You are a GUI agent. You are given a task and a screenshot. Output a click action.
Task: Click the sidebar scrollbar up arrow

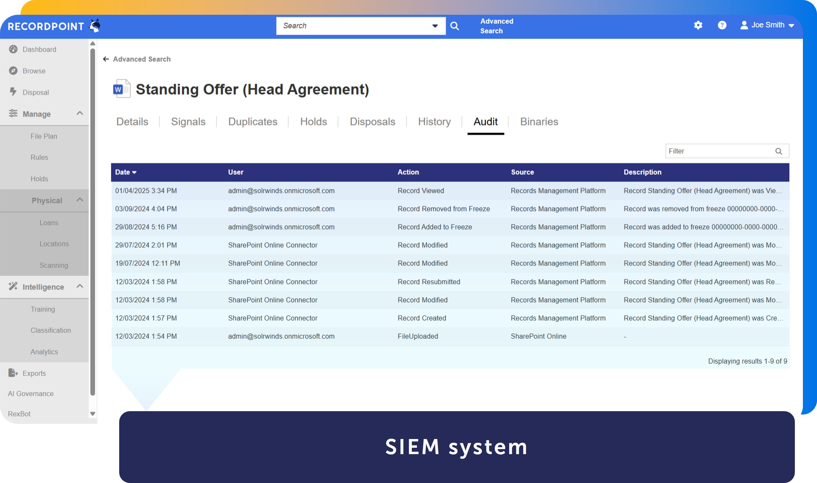point(93,44)
